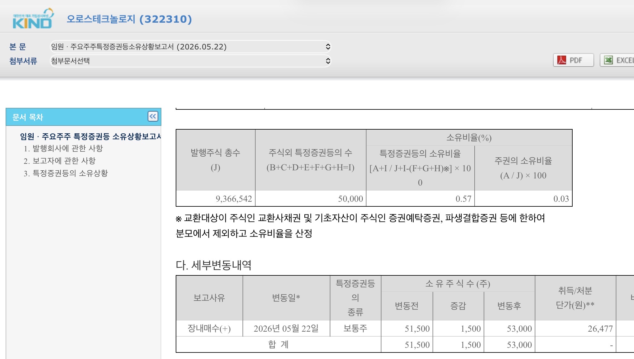
Task: Click the 2026년 05월 22일 change date cell
Action: pyautogui.click(x=286, y=329)
